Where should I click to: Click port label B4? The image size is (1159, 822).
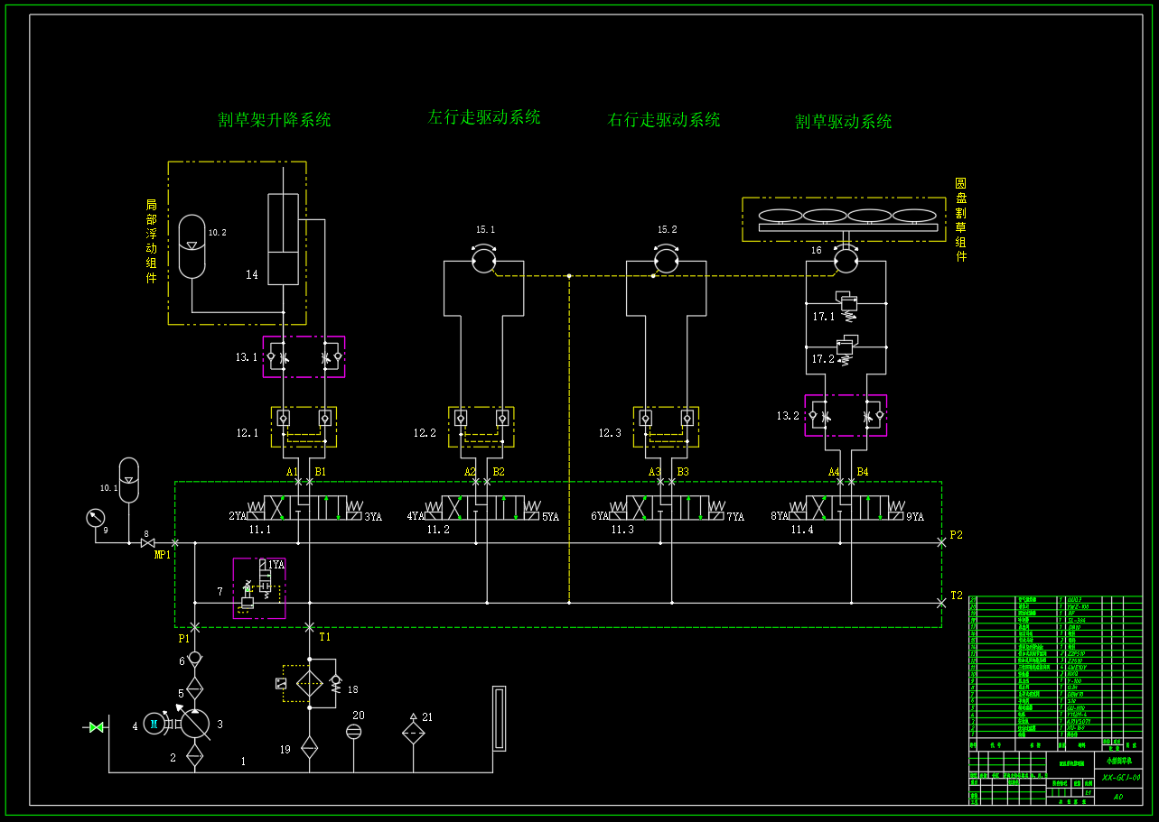coord(863,472)
